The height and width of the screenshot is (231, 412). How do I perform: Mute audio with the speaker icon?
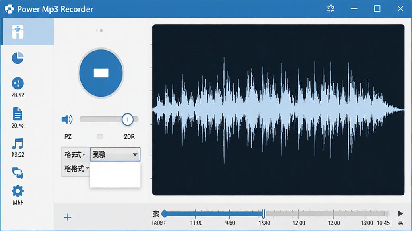(x=67, y=119)
